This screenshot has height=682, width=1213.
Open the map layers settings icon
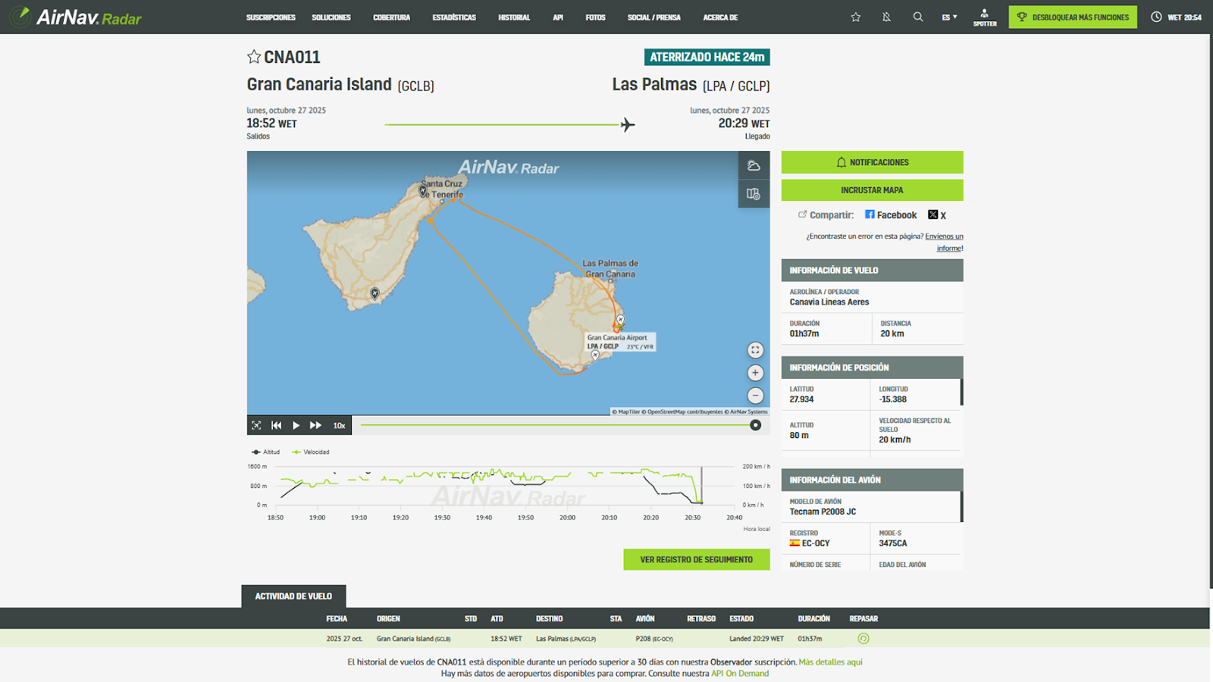(x=754, y=194)
